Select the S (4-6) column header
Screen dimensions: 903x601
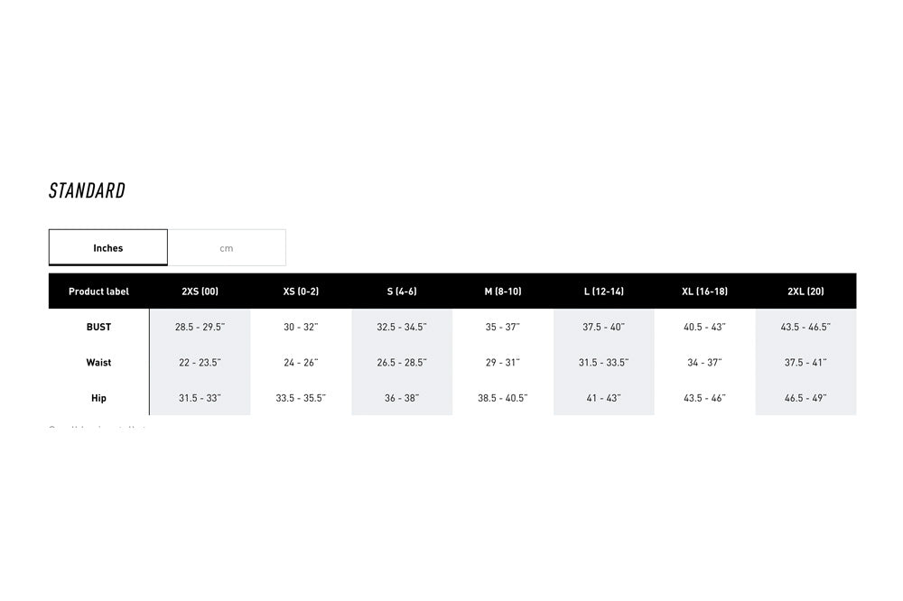[x=402, y=291]
